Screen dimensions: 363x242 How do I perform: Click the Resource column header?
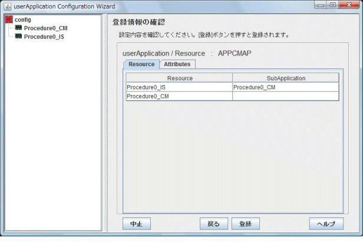coord(179,78)
